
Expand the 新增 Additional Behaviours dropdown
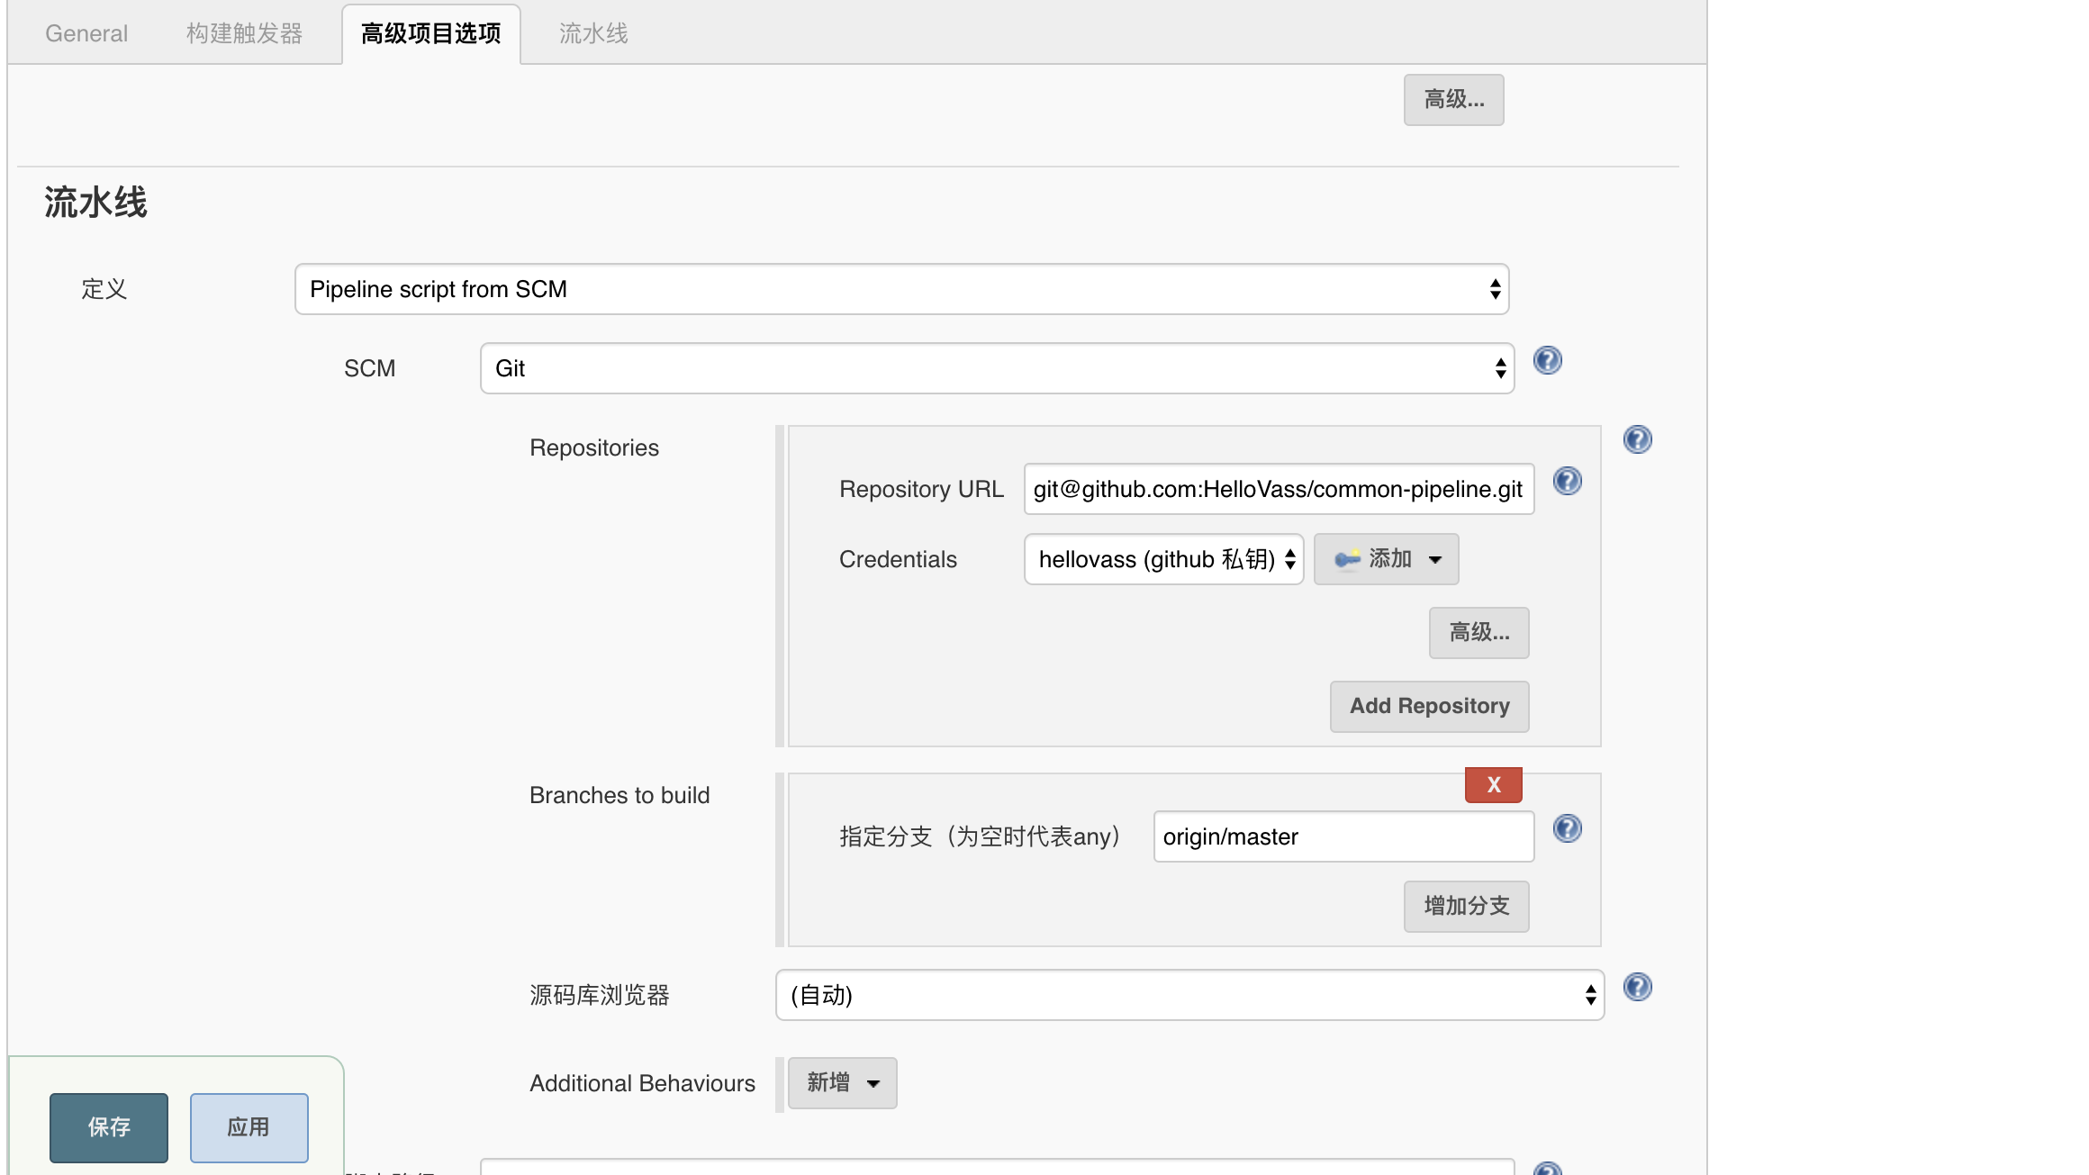click(842, 1082)
